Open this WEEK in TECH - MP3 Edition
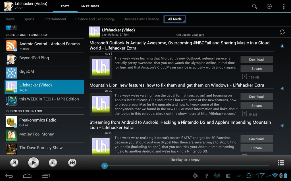291x181 pixels. point(44,101)
